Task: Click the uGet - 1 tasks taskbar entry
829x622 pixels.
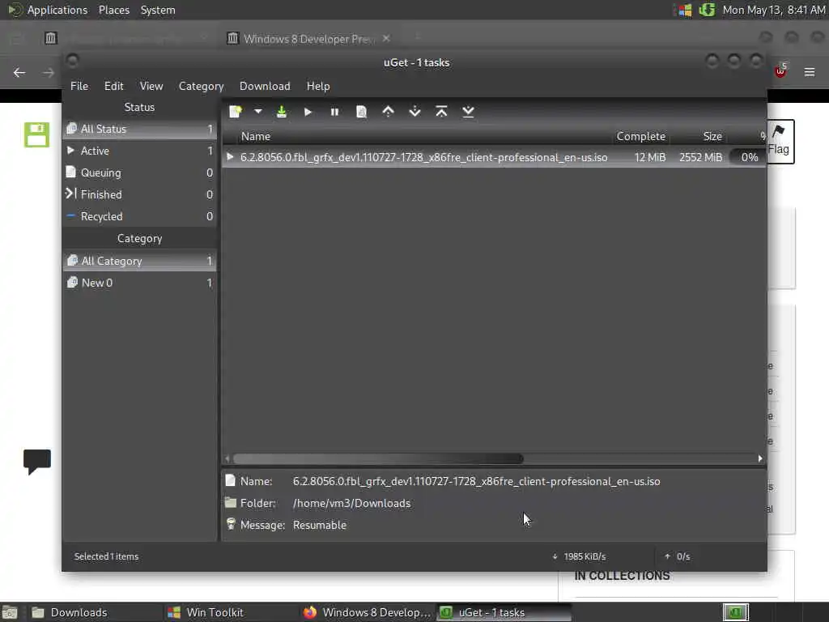Action: point(504,612)
